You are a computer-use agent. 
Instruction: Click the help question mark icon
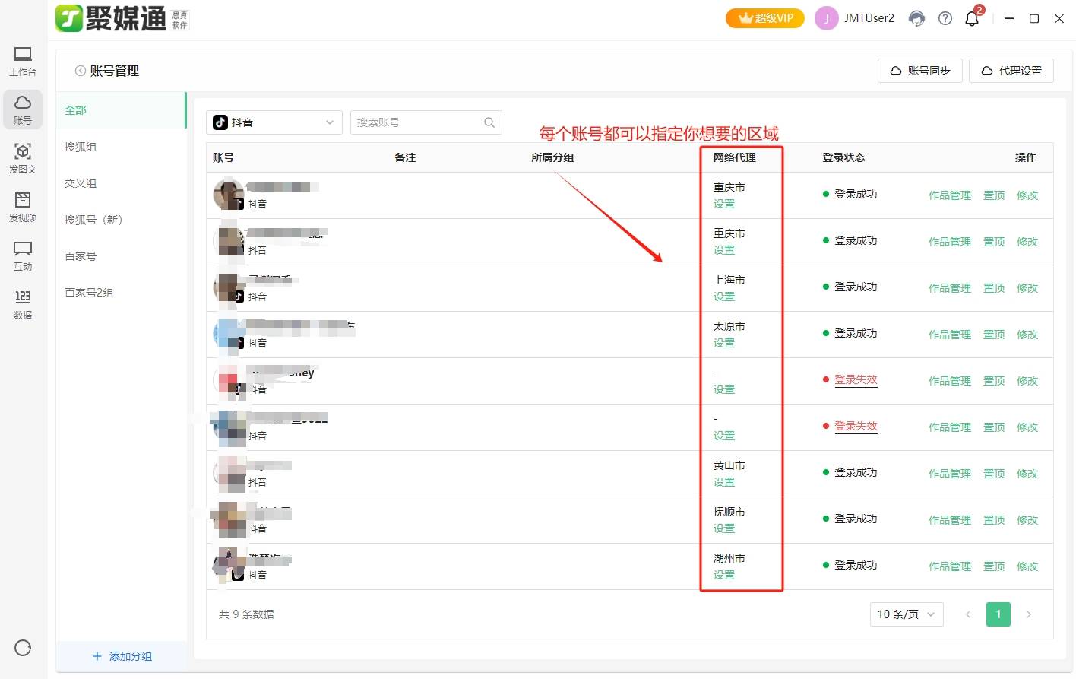tap(945, 19)
